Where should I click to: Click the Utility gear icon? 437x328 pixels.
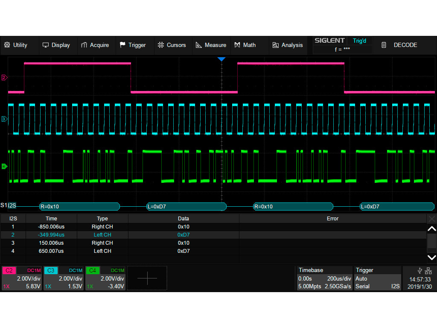click(x=7, y=45)
